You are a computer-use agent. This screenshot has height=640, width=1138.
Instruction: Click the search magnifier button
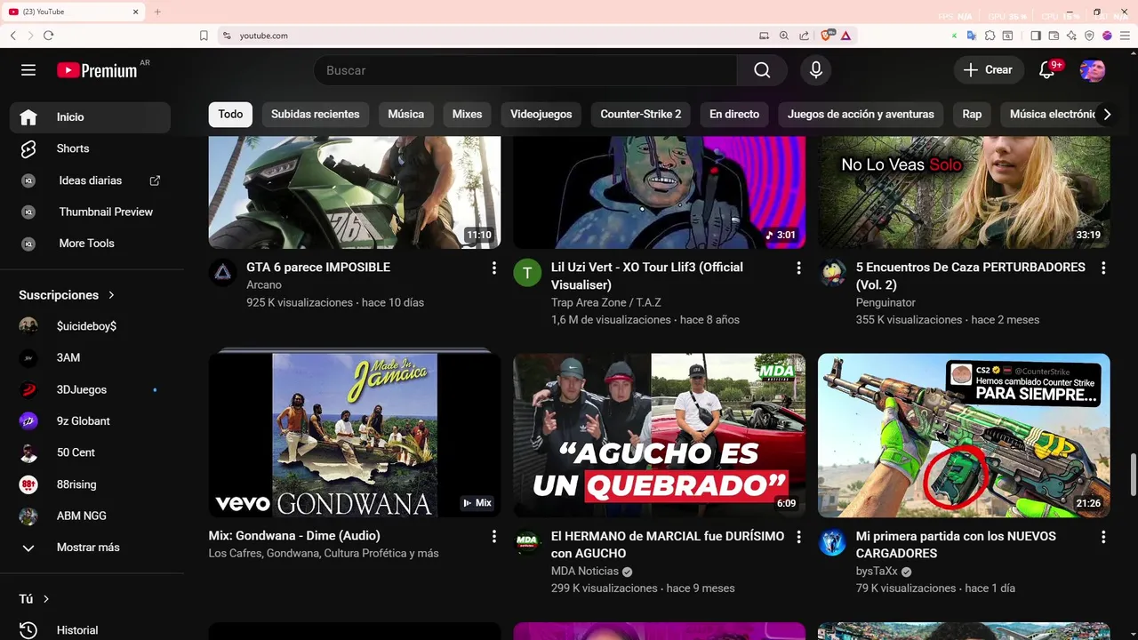coord(762,70)
